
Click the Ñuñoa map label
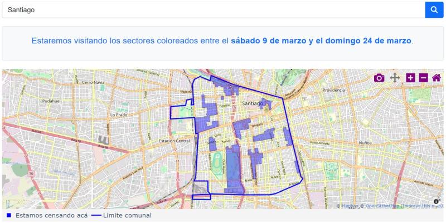(x=365, y=143)
